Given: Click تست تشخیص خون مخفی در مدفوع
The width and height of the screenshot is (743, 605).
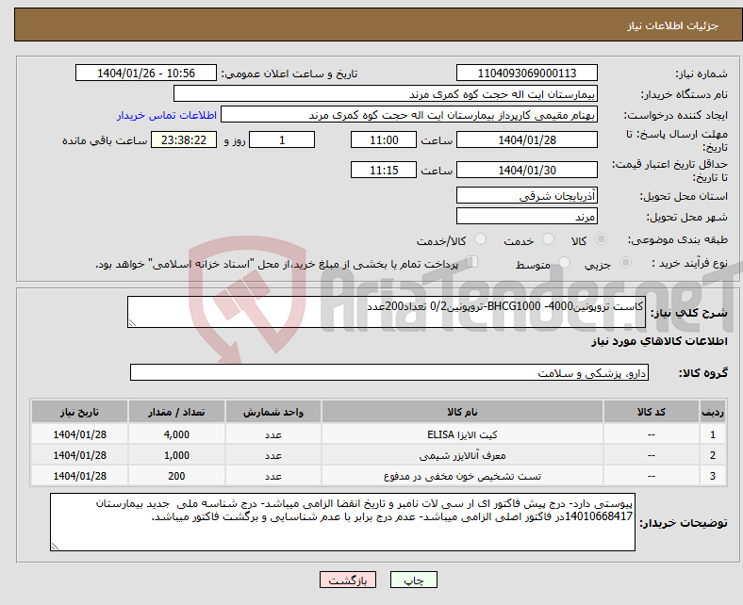Looking at the screenshot, I should 462,476.
